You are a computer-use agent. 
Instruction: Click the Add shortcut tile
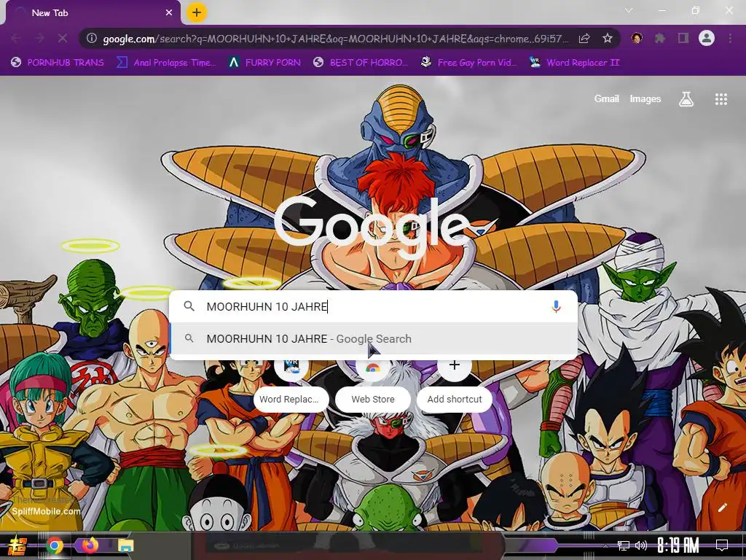pyautogui.click(x=455, y=385)
